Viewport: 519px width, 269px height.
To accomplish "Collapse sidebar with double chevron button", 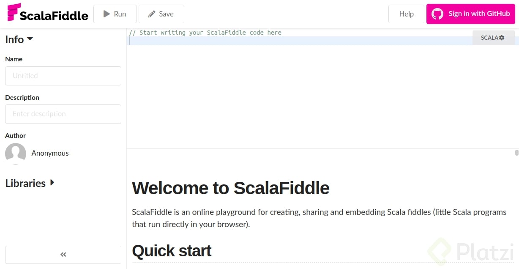I will coord(63,255).
